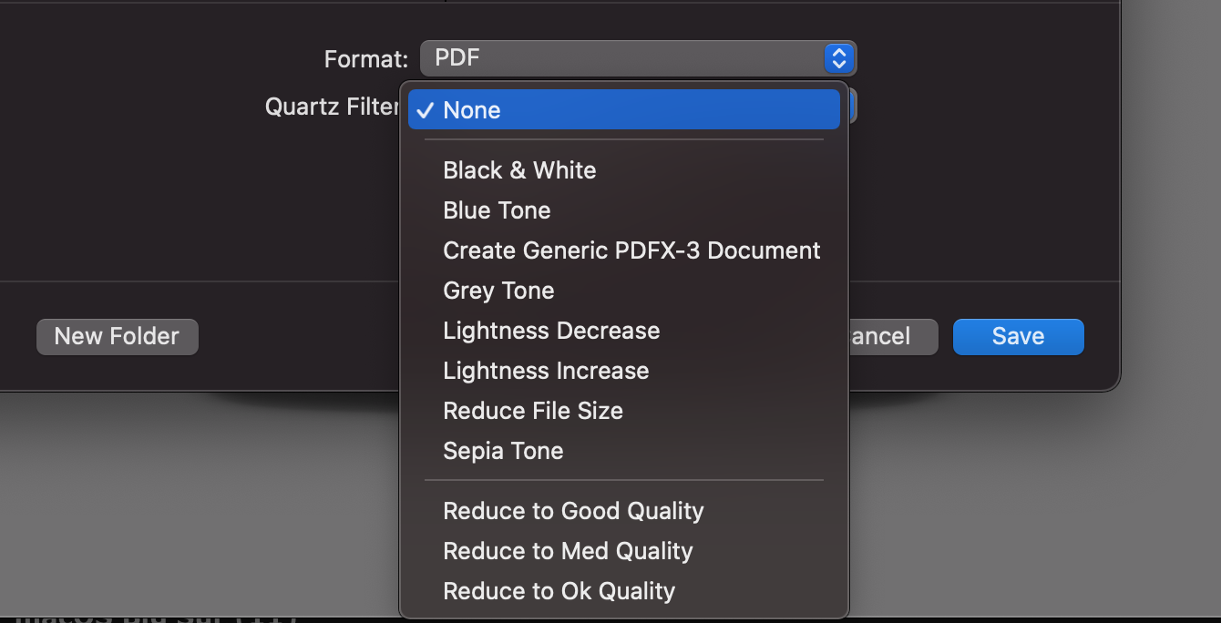
Task: Choose Reduce to Med Quality
Action: coord(568,551)
